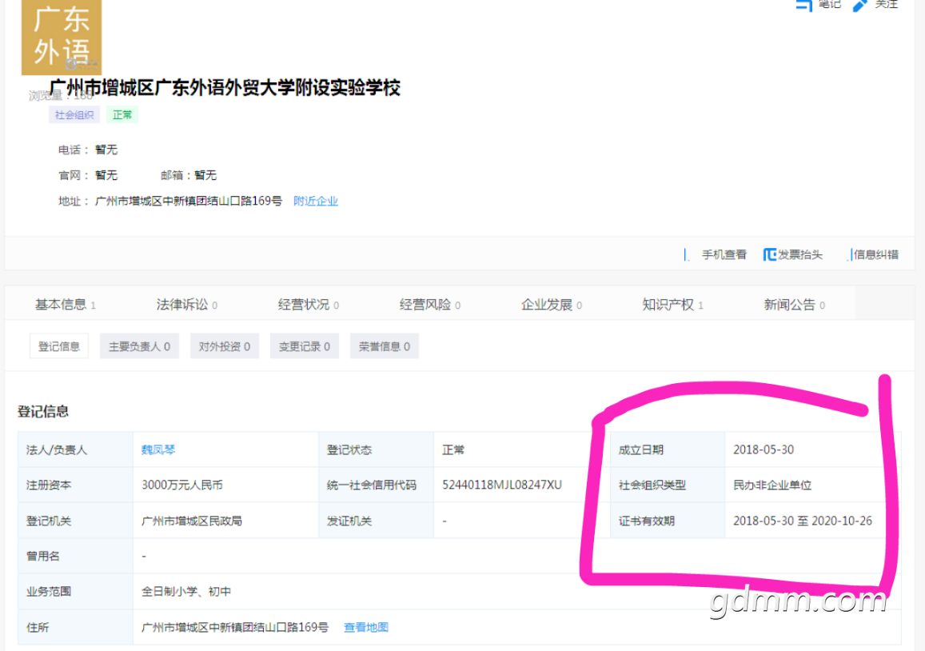Click the 关注 follow pencil icon
Viewport: 925px width, 651px height.
(861, 5)
